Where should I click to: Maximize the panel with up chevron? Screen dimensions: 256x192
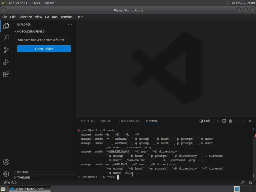coord(243,121)
